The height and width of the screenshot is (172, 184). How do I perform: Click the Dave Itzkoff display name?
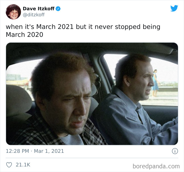pyautogui.click(x=39, y=9)
